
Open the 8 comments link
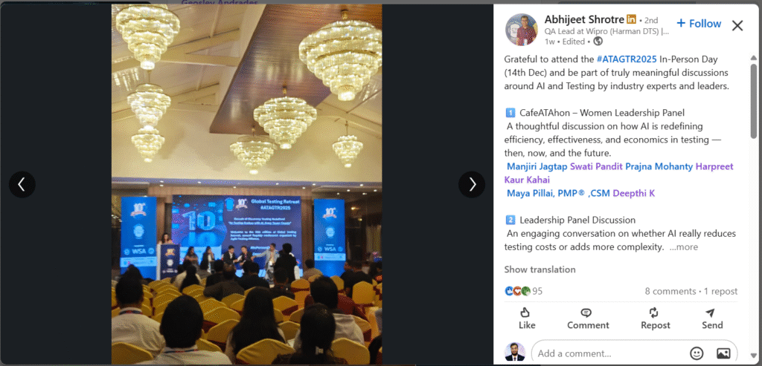coord(670,291)
